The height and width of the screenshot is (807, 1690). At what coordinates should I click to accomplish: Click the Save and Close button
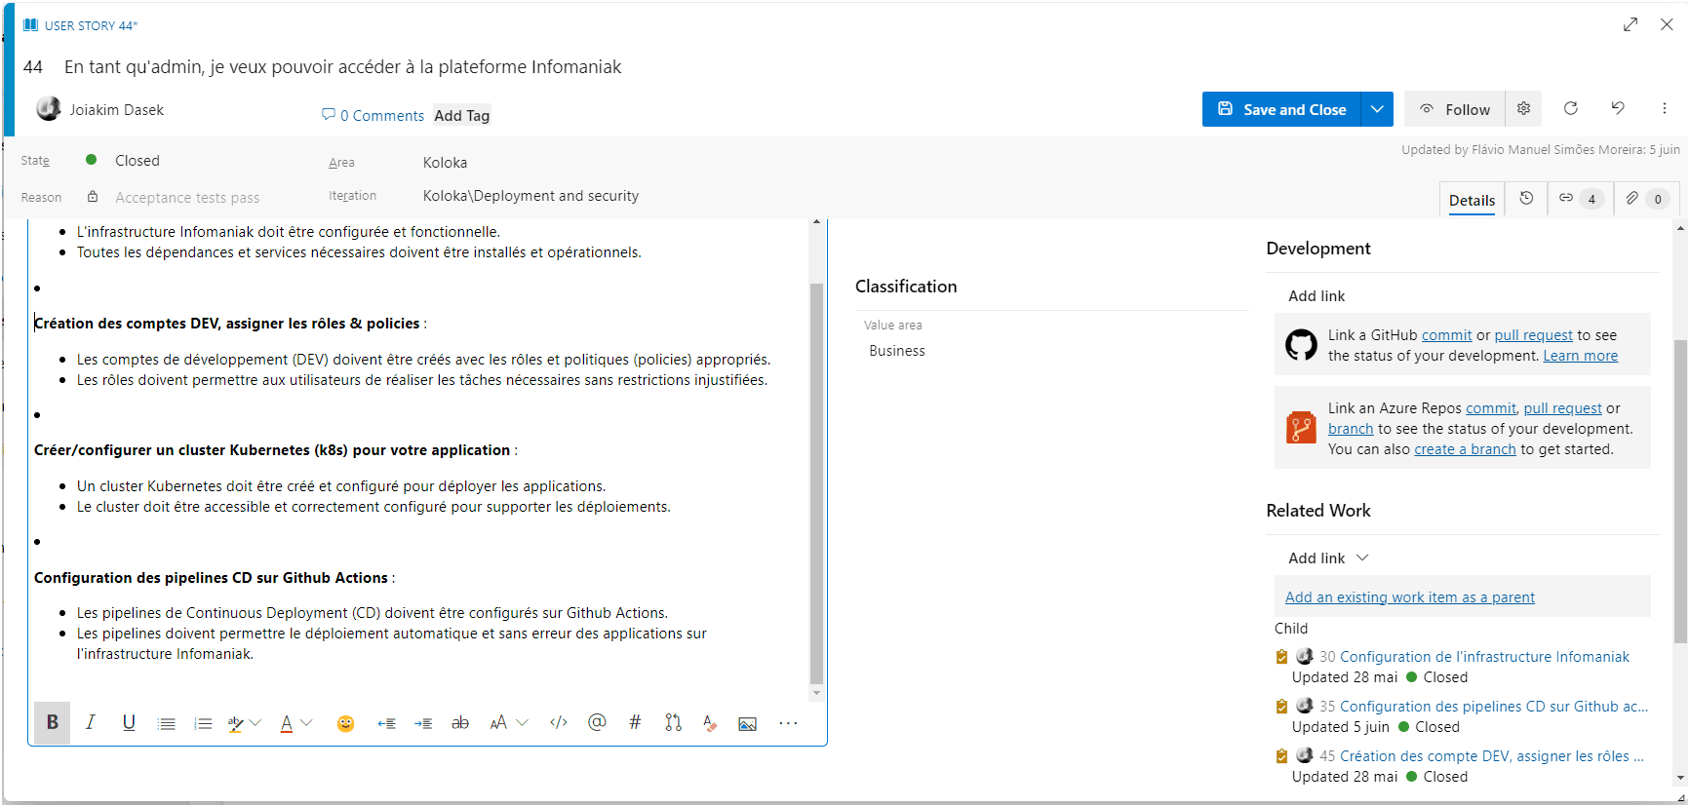[x=1281, y=109]
